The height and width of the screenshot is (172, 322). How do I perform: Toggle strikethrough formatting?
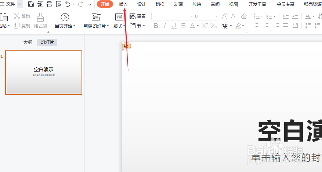(183, 26)
